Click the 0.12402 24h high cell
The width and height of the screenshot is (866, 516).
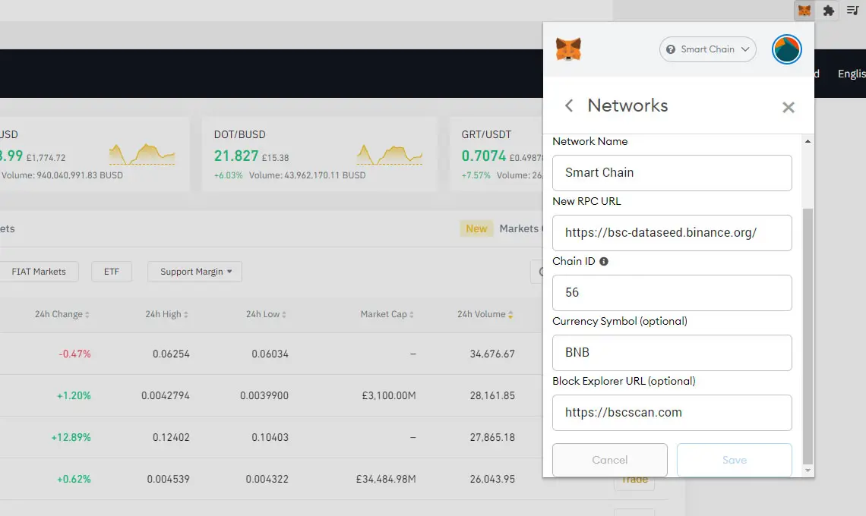pos(171,437)
